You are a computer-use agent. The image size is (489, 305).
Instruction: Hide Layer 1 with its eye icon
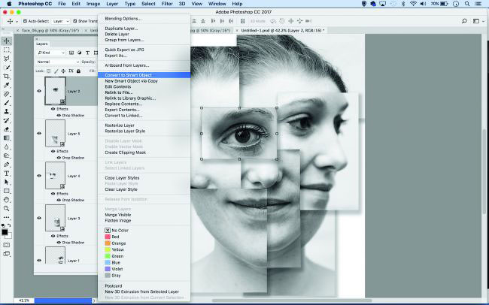(39, 261)
